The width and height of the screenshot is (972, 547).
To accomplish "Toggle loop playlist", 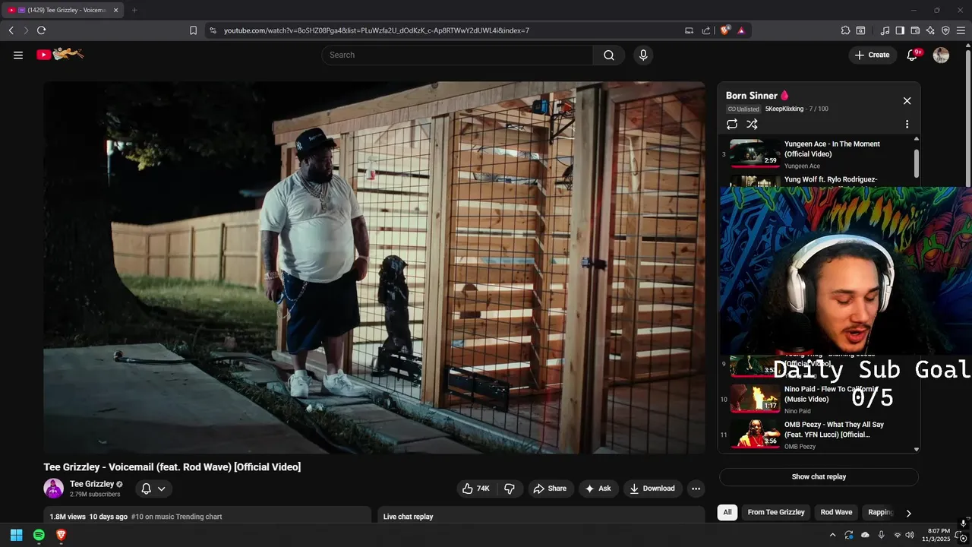I will pos(732,124).
